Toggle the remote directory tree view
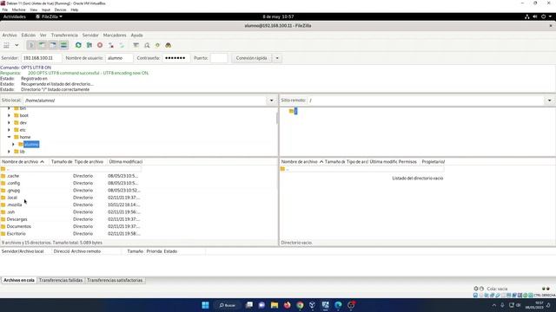Screen dimensions: 556x312 pyautogui.click(x=52, y=45)
